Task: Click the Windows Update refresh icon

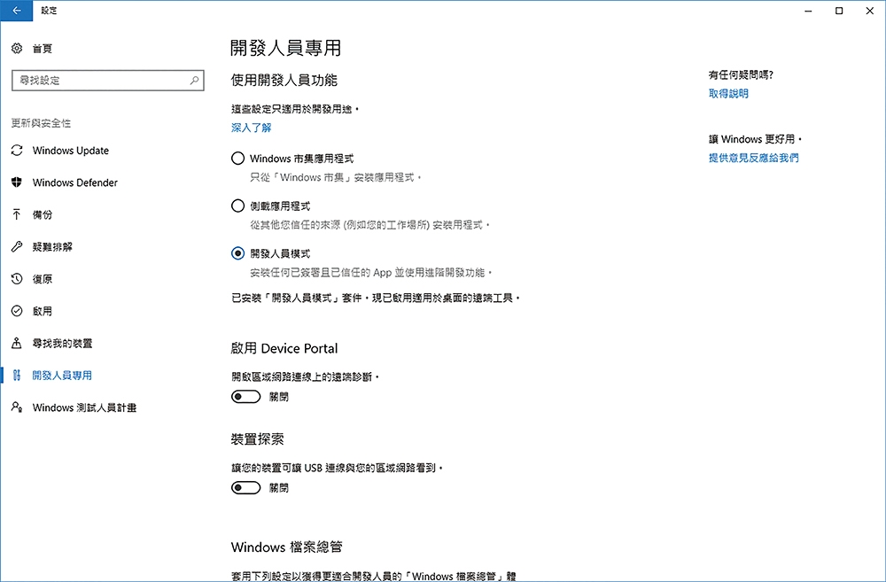Action: (x=17, y=151)
